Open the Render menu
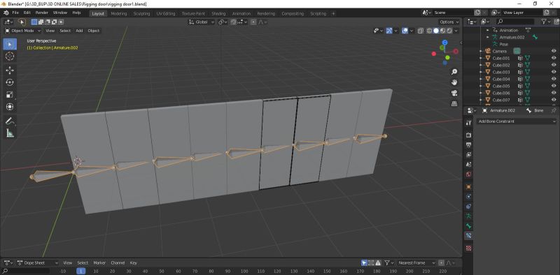The width and height of the screenshot is (560, 275). pyautogui.click(x=42, y=13)
